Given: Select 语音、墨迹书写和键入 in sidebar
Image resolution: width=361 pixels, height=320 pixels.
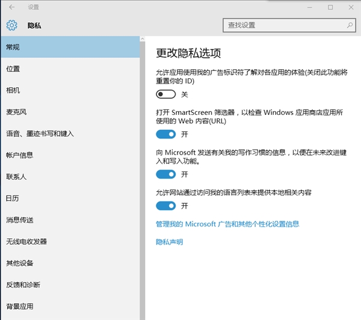Looking at the screenshot, I should [39, 134].
